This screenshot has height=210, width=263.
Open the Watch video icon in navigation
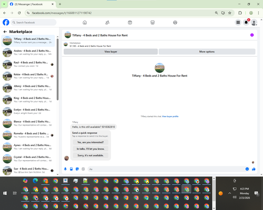coord(130,23)
